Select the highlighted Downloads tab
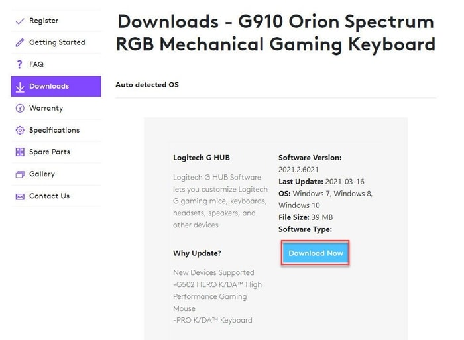This screenshot has height=340, width=464. 56,86
